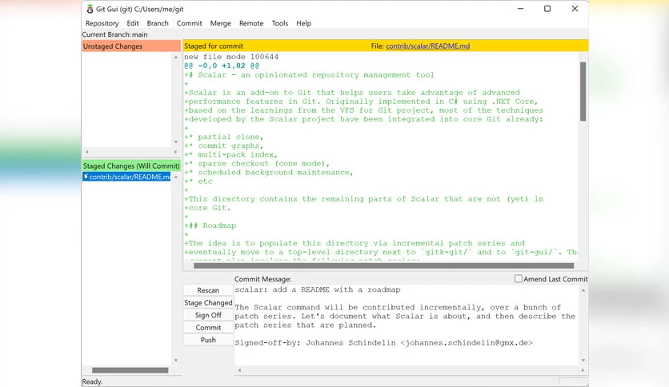The width and height of the screenshot is (669, 387).
Task: Click the Unstaged Changes list scroll left arrow
Action: [x=87, y=152]
